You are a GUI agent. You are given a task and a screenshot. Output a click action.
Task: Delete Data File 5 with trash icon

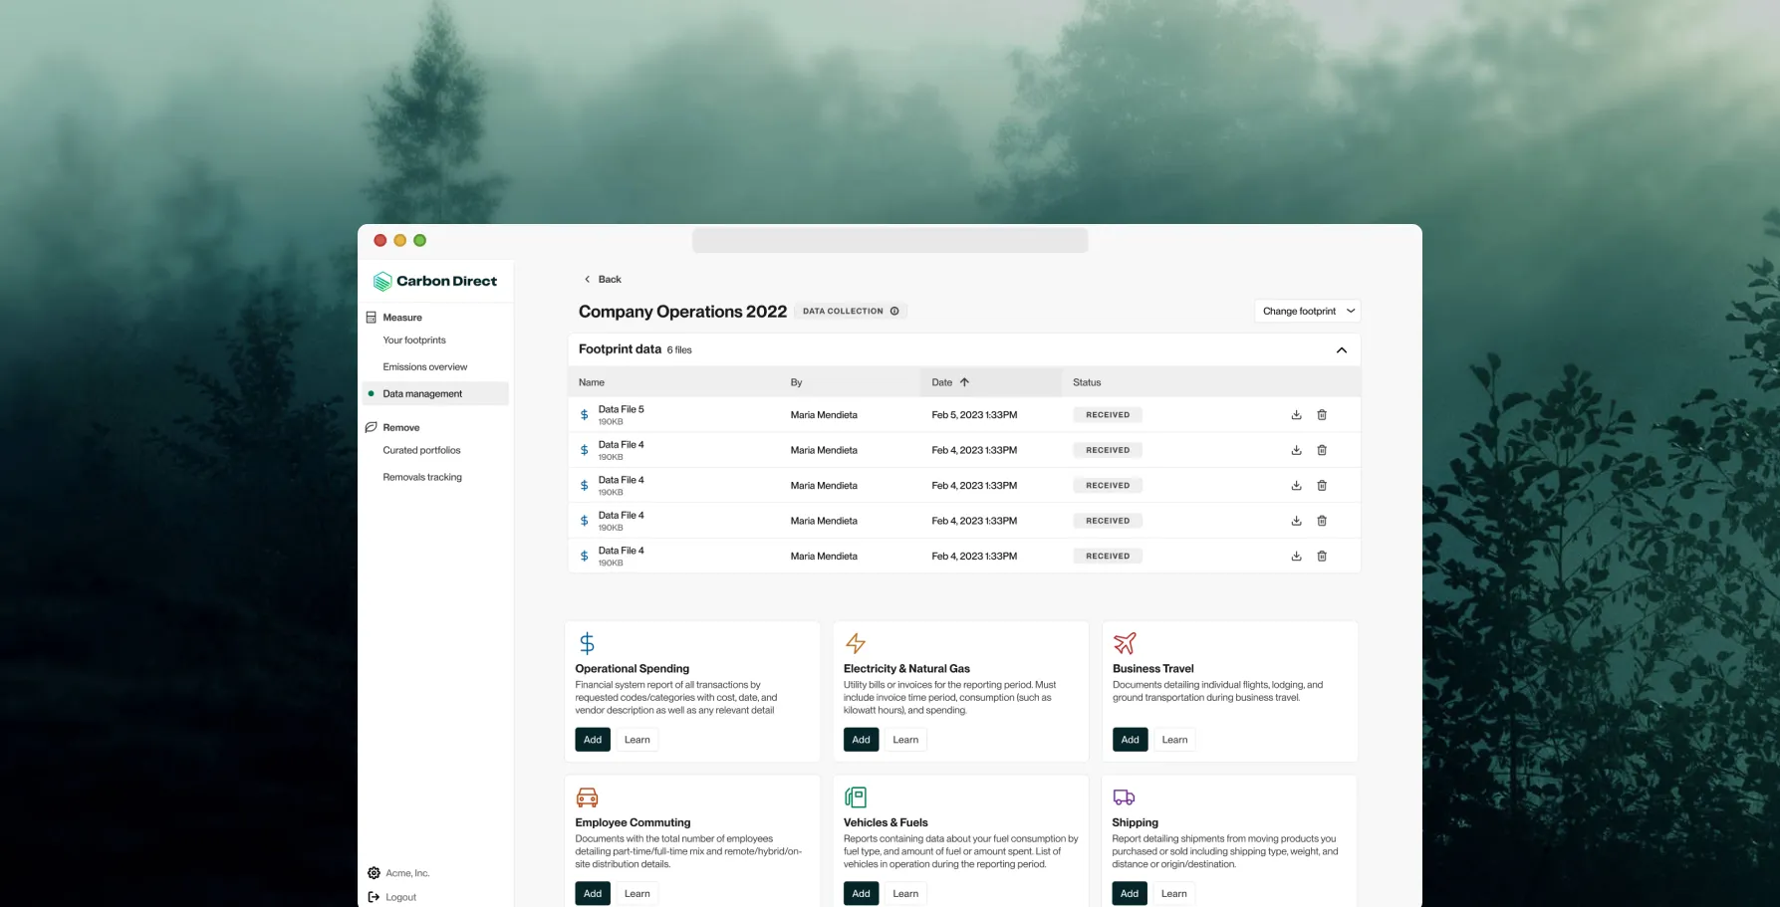[x=1322, y=415]
